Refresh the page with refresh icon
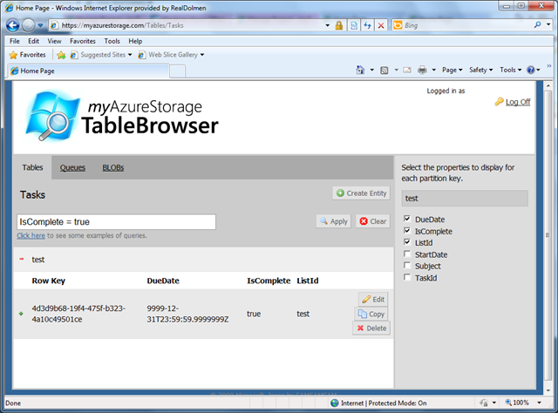Viewport: 558px width, 413px height. pyautogui.click(x=367, y=25)
